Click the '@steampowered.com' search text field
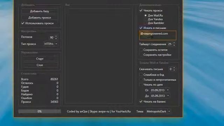The image size is (224, 126). point(158,35)
